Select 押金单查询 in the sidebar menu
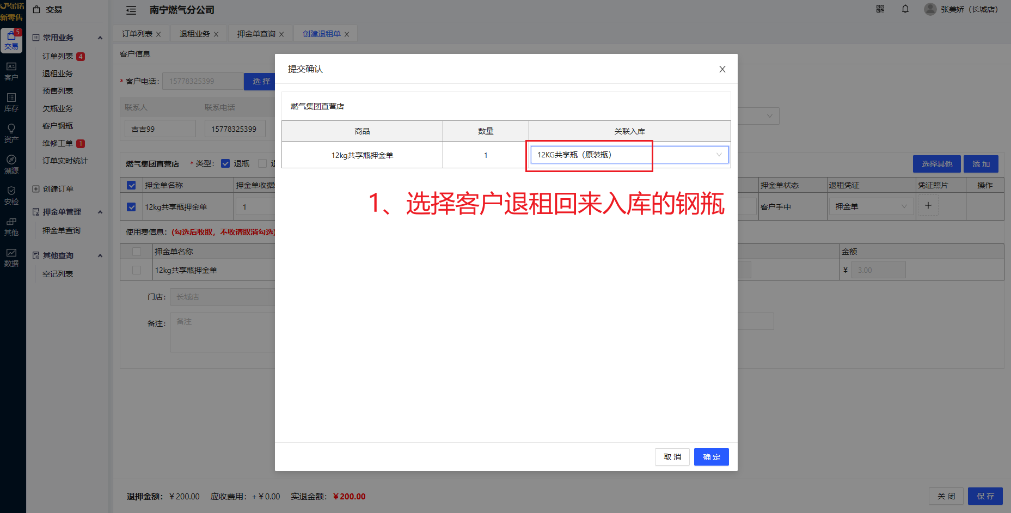 click(x=62, y=230)
